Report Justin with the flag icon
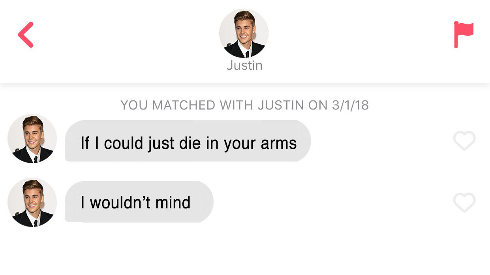 pyautogui.click(x=464, y=34)
